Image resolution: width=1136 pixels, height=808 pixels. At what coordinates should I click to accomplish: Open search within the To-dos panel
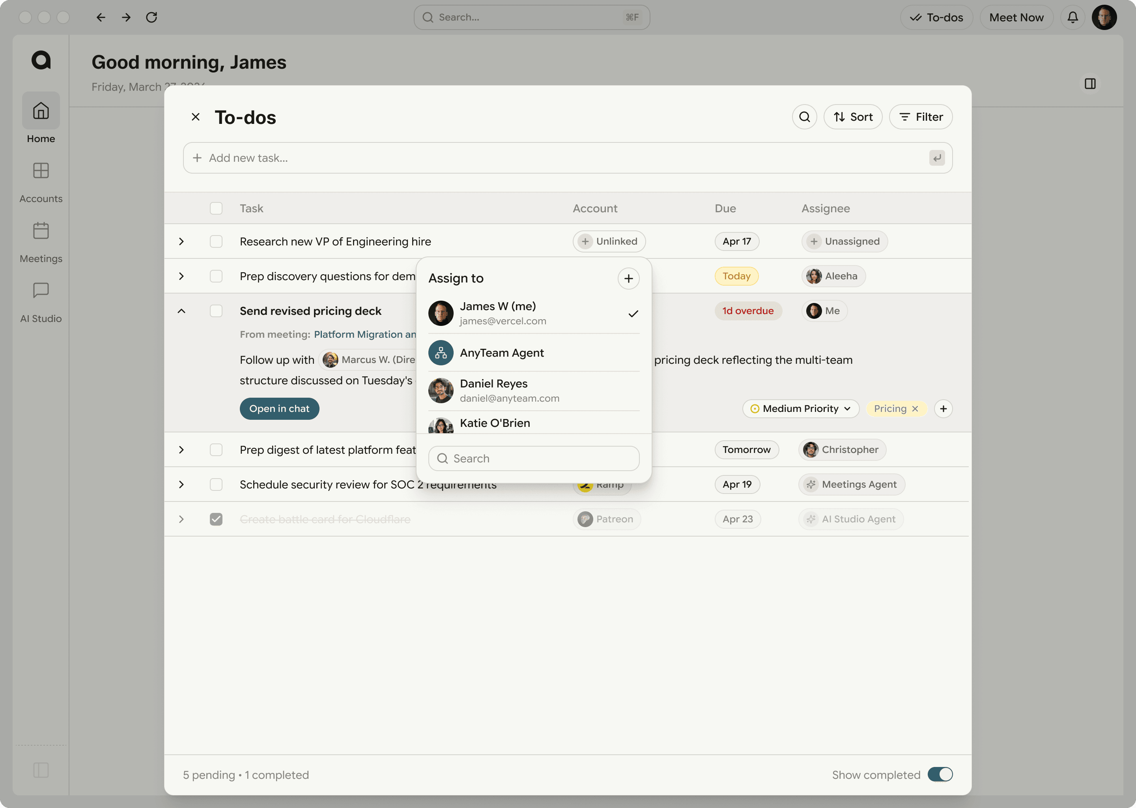[x=804, y=116]
